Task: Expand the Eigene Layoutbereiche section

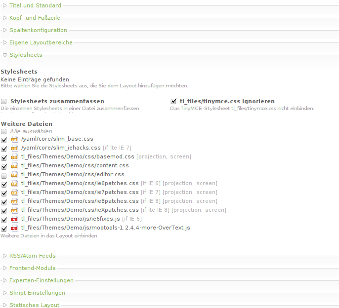Action: (41, 42)
